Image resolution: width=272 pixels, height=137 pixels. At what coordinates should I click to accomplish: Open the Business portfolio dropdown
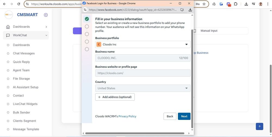click(x=143, y=44)
